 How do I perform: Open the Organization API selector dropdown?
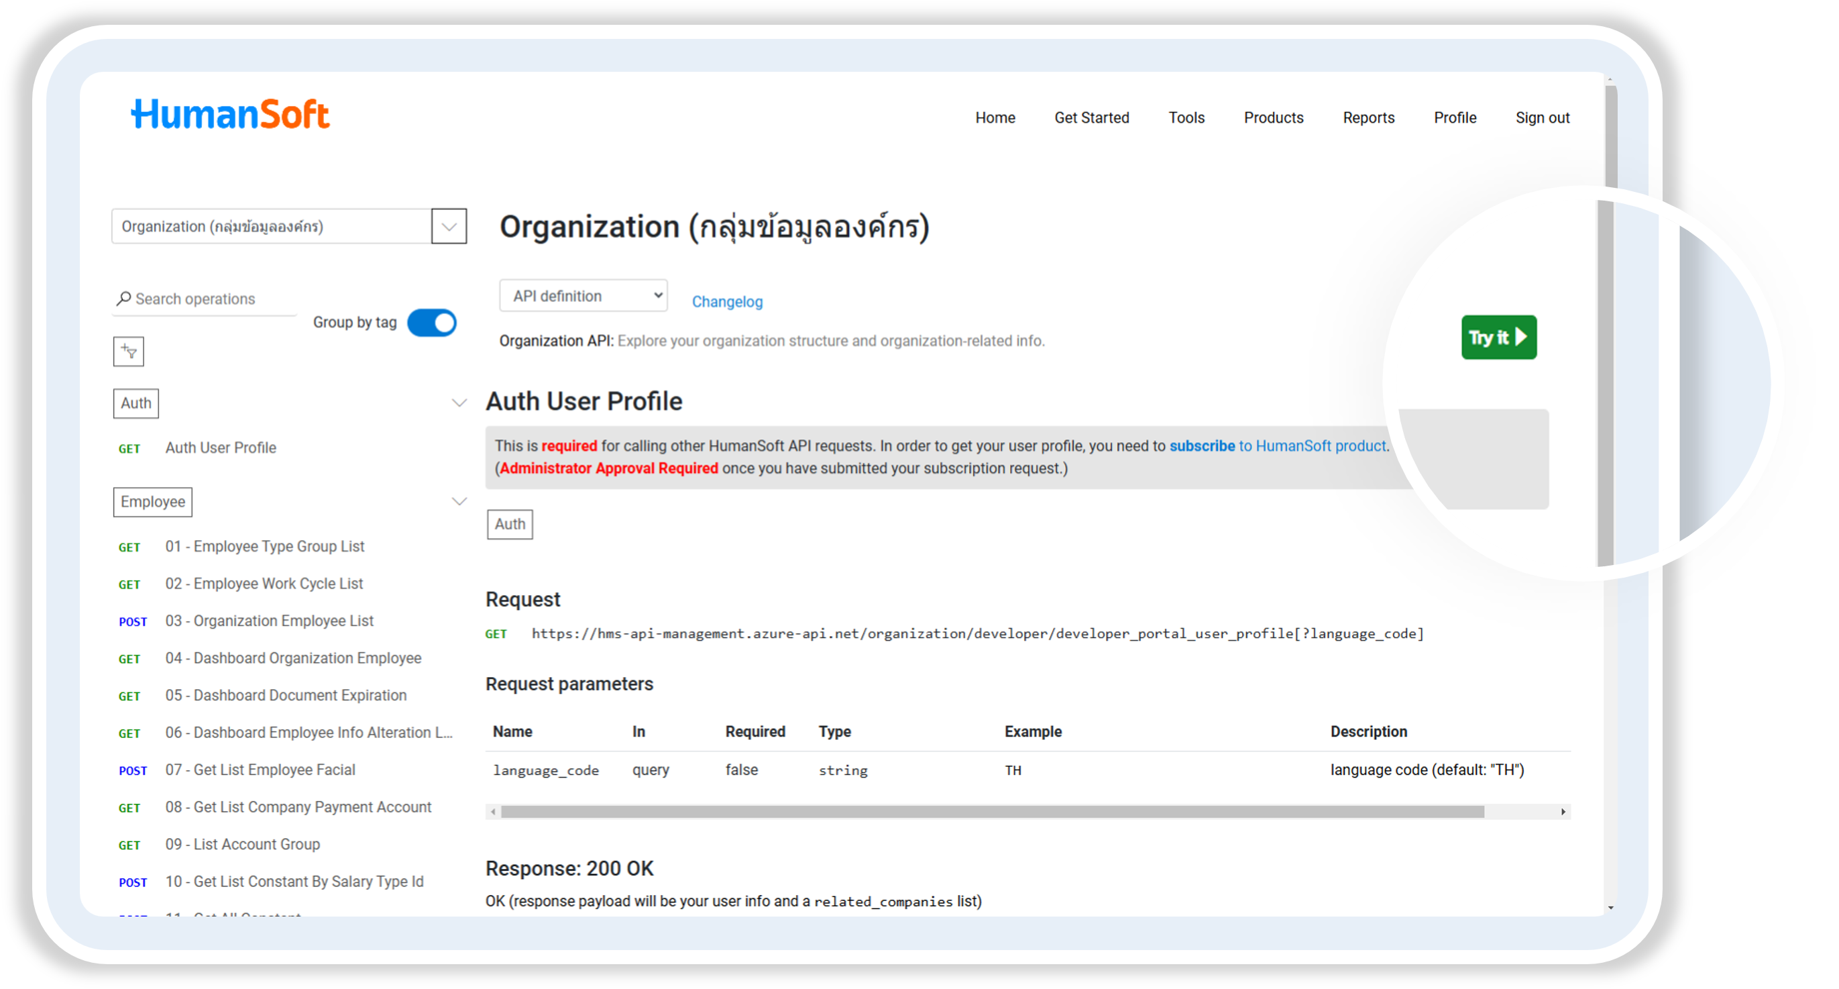[449, 226]
